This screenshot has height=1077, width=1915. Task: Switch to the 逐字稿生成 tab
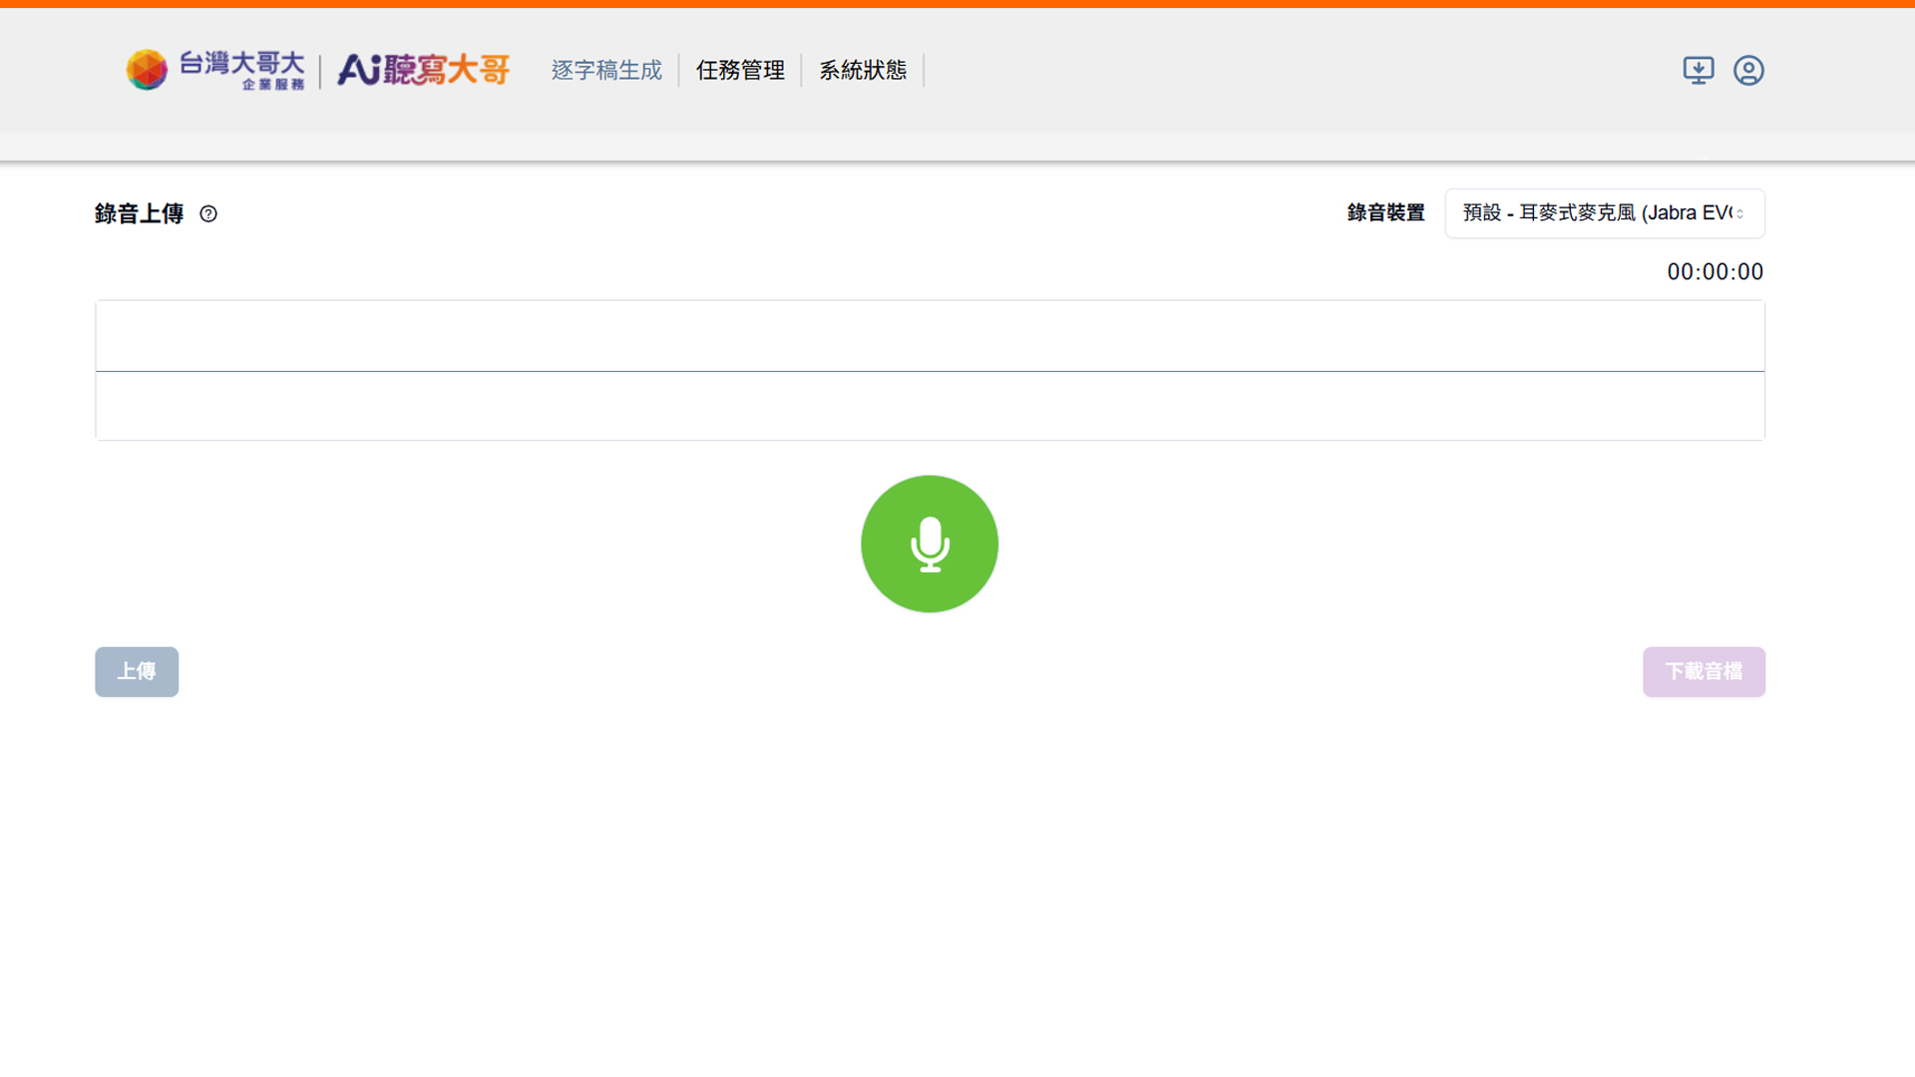606,70
